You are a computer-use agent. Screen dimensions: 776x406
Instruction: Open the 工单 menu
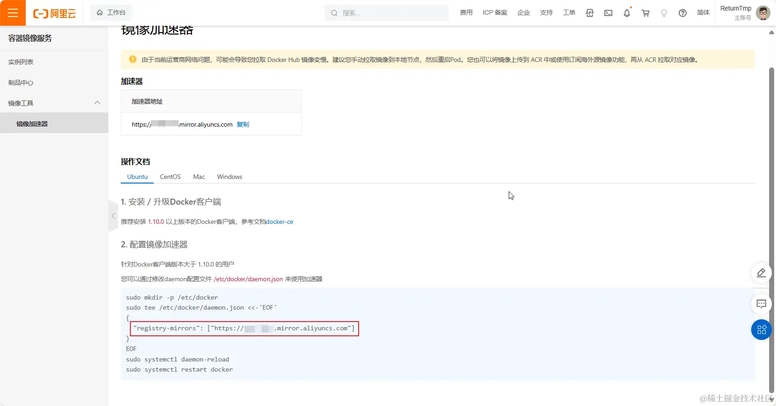[x=569, y=13]
